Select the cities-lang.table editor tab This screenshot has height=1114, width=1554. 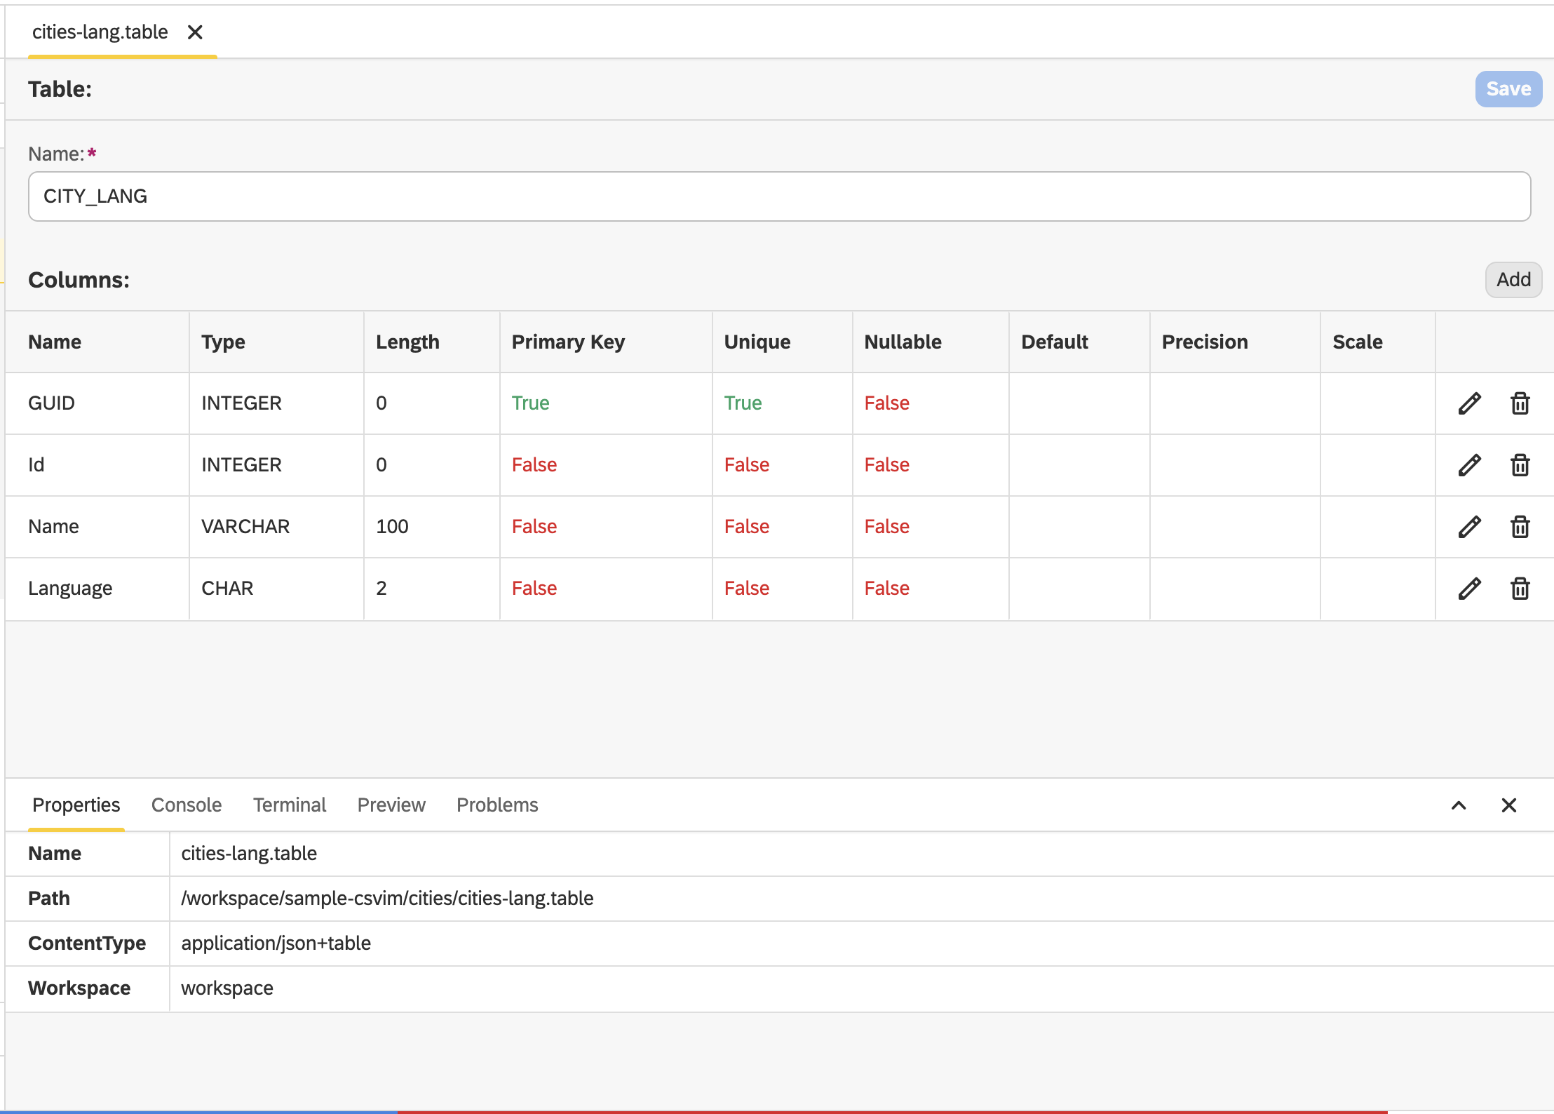pos(100,32)
